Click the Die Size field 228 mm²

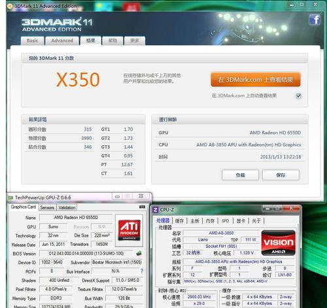pyautogui.click(x=102, y=235)
